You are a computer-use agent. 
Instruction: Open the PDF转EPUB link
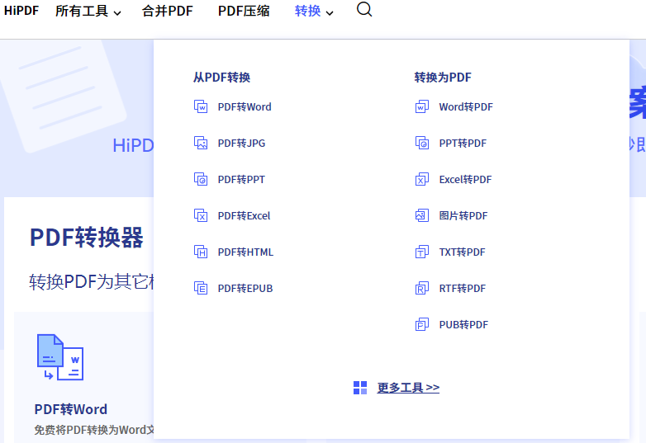coord(245,288)
